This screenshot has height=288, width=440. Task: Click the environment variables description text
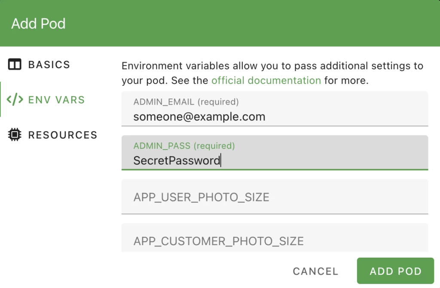(x=272, y=66)
